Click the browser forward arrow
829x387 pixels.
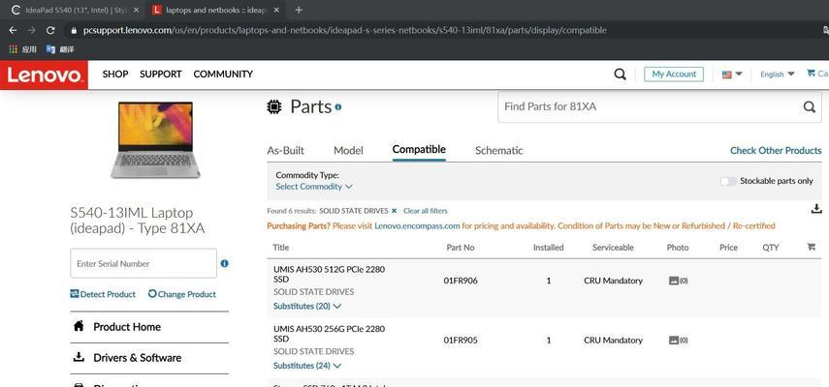pyautogui.click(x=32, y=30)
